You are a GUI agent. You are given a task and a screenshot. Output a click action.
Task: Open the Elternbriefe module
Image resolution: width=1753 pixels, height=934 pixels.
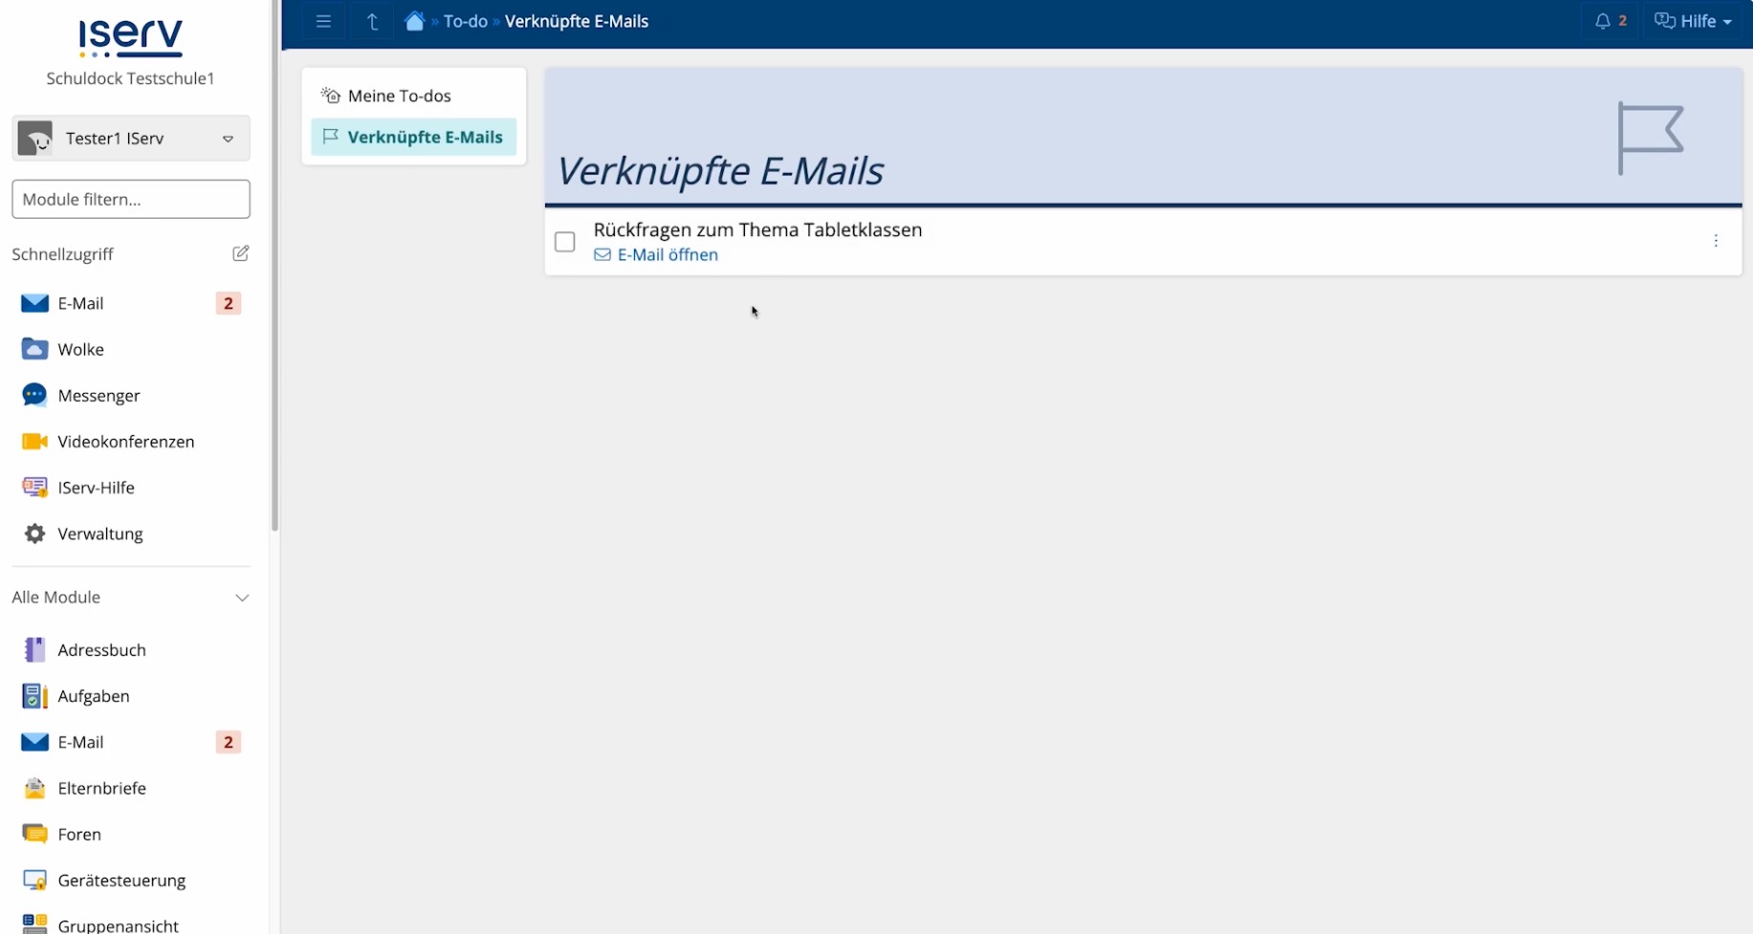click(x=101, y=788)
